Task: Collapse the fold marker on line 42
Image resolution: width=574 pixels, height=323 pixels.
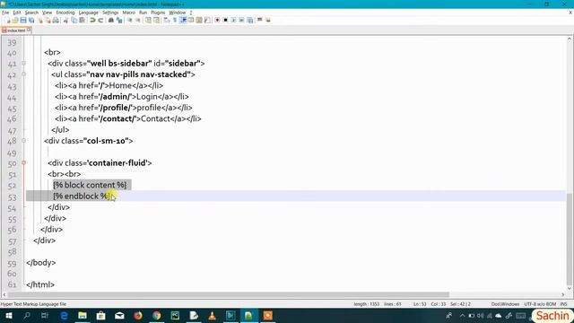Action: [x=24, y=74]
